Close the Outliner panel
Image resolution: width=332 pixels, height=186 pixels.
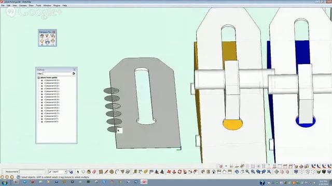coord(74,70)
